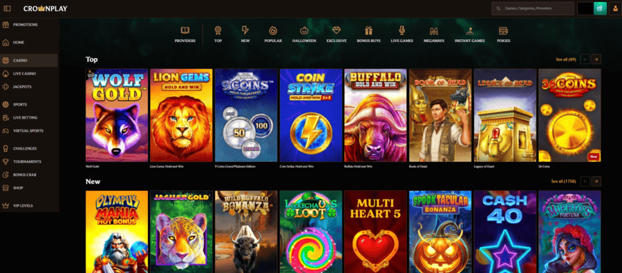Open the 36 Coins game thumbnail
Image resolution: width=622 pixels, height=273 pixels.
click(x=569, y=115)
